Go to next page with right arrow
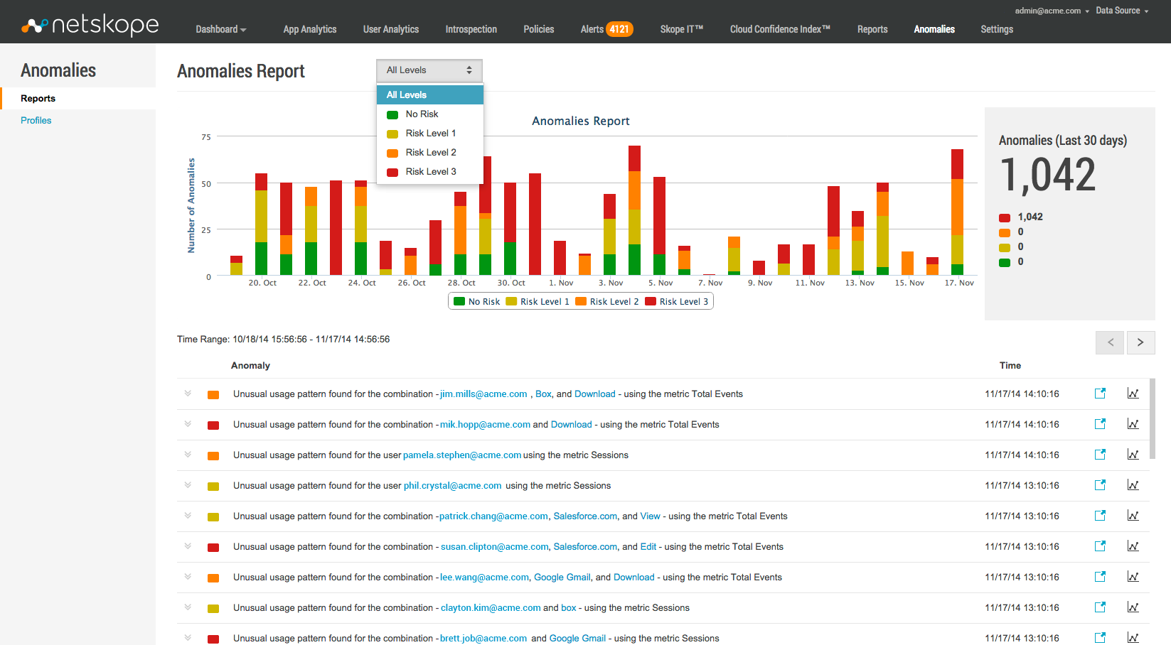1171x645 pixels. [1140, 342]
